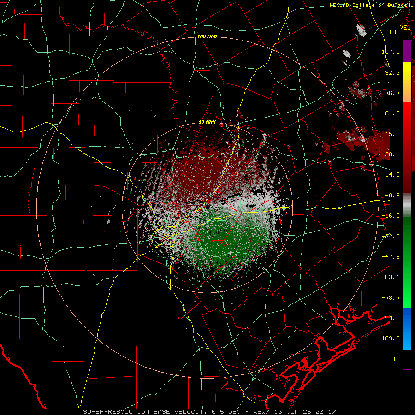
Task: Click the [KT] units label
Action: point(394,32)
